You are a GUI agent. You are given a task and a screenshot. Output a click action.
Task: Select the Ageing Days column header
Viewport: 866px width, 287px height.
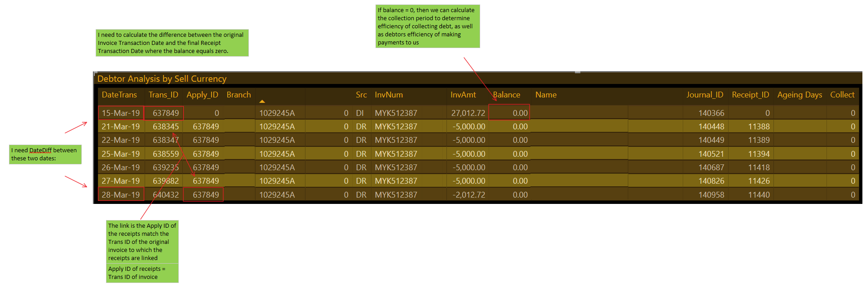[x=800, y=95]
